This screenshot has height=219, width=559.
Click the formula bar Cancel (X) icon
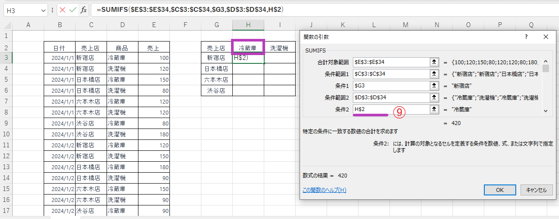point(62,10)
